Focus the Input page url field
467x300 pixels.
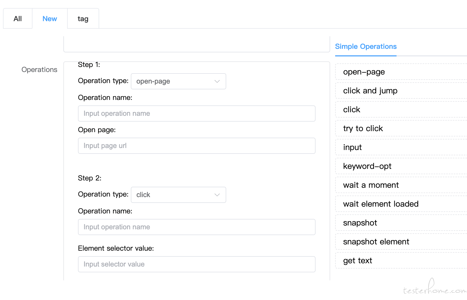197,146
